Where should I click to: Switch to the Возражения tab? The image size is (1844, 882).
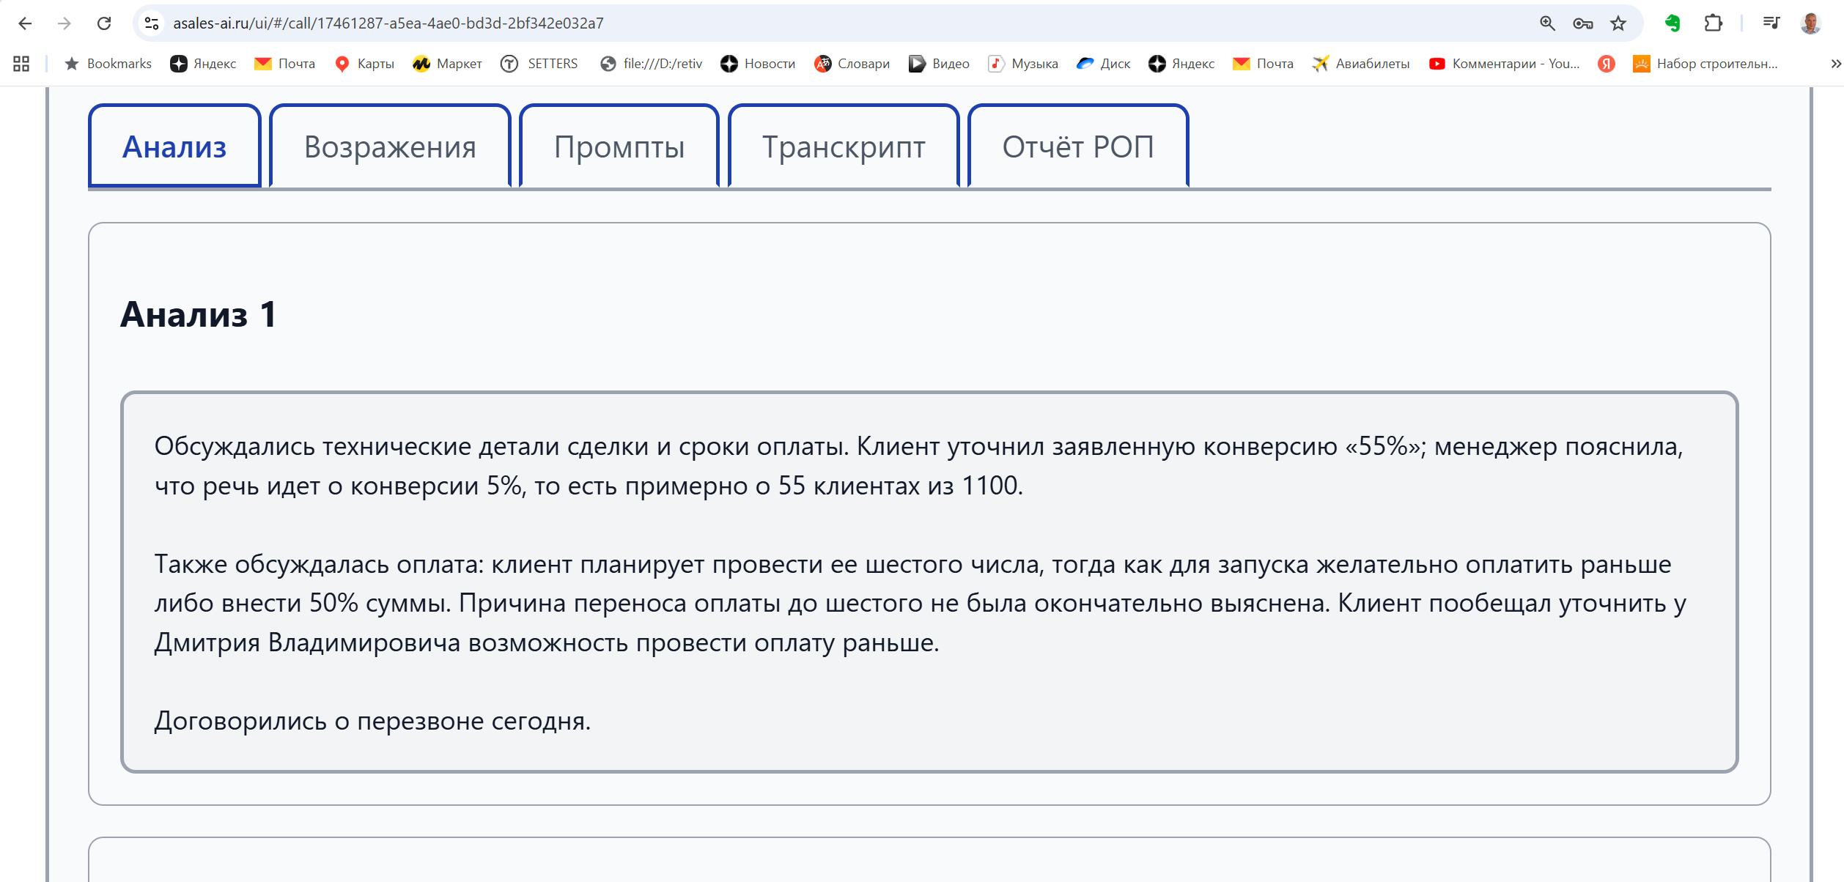click(x=390, y=147)
